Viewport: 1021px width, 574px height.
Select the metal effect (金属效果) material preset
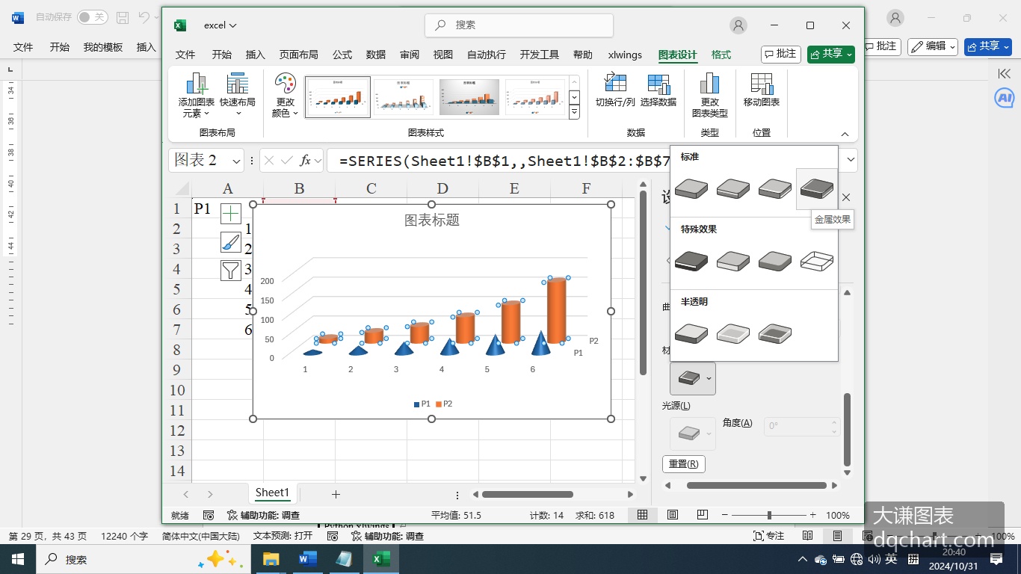pos(816,188)
